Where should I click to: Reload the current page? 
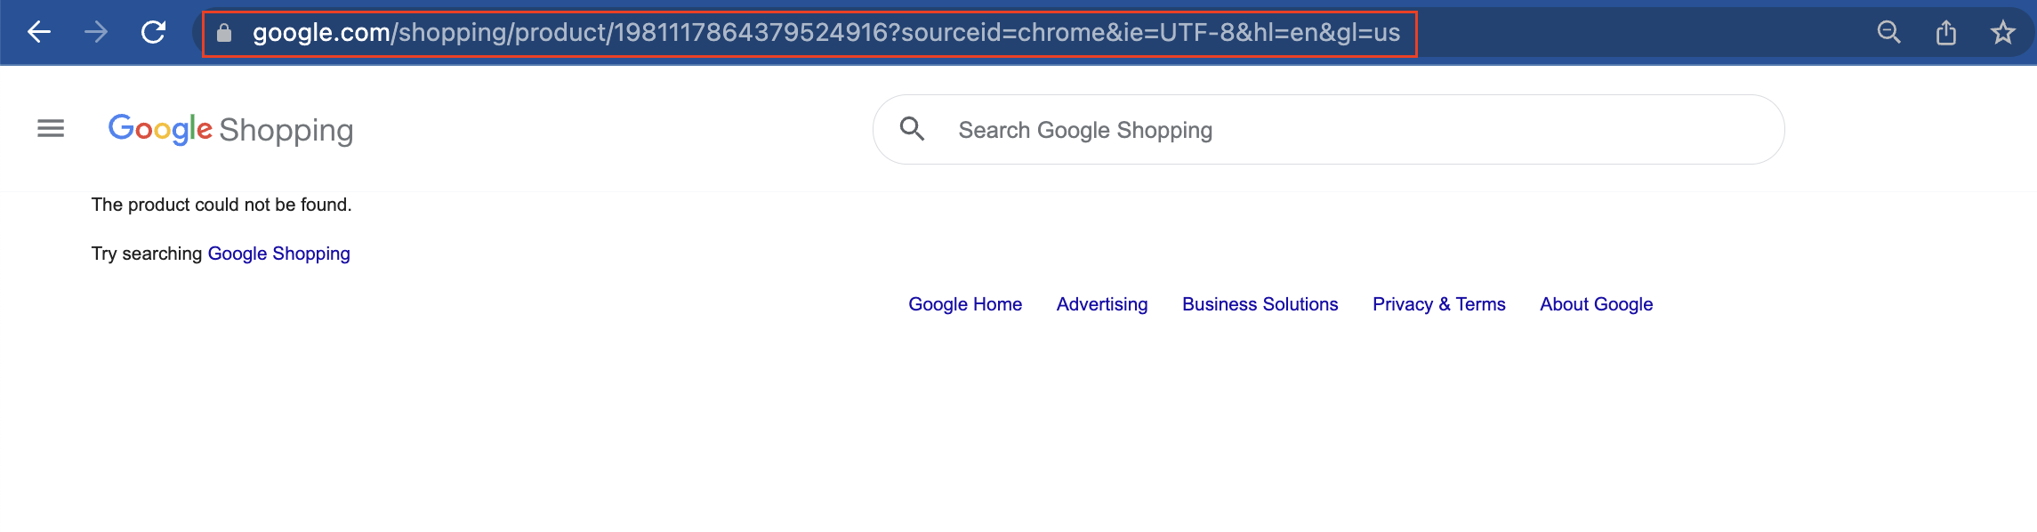(153, 32)
